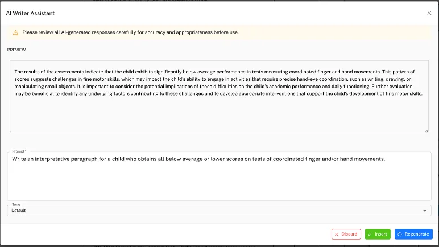The width and height of the screenshot is (439, 247).
Task: Regenerate the AI response
Action: tap(413, 234)
